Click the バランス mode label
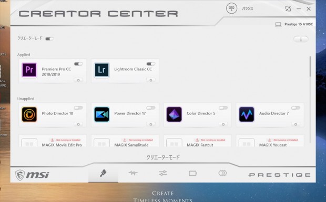Viewport: 326px width, 202px height. coord(248,8)
